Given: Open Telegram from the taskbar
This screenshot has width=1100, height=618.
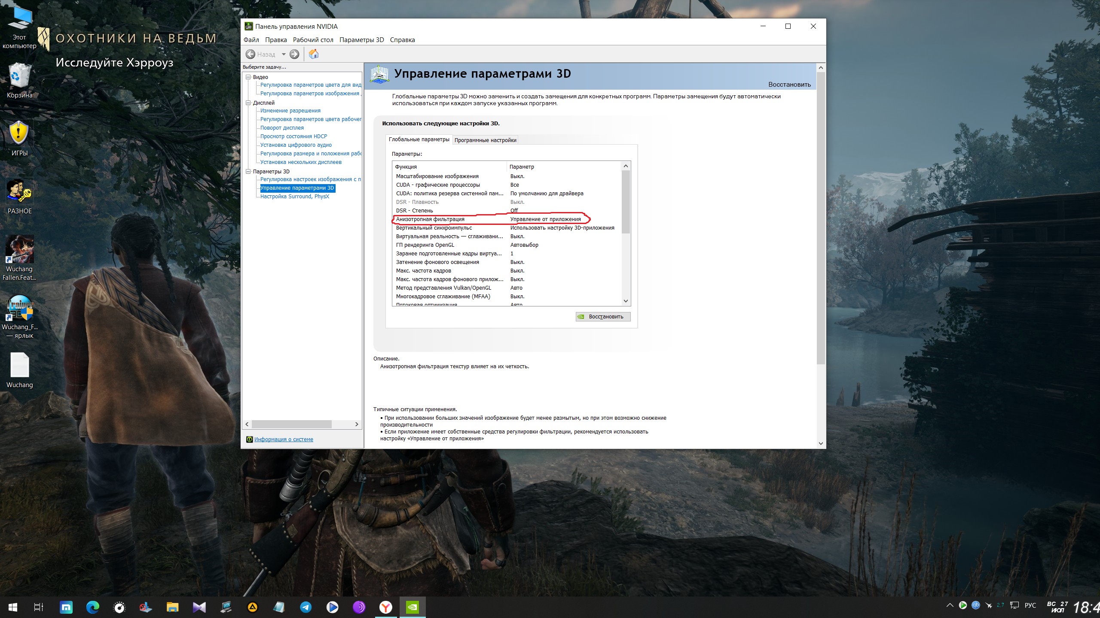Looking at the screenshot, I should point(306,607).
